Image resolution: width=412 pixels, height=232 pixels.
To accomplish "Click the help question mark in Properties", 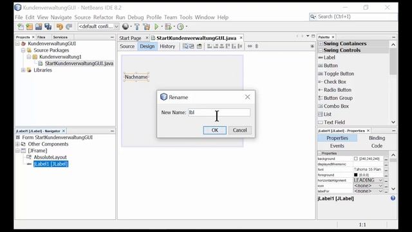I will [393, 198].
